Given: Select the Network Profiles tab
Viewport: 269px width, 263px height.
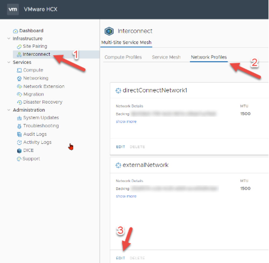Looking at the screenshot, I should point(209,57).
